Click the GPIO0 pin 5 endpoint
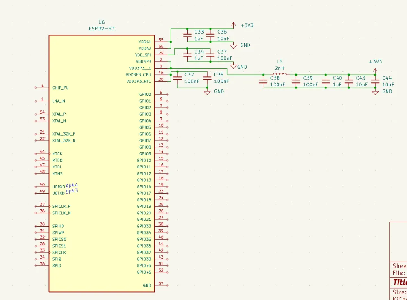 point(168,94)
